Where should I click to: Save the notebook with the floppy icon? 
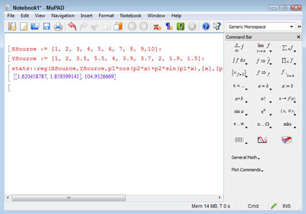point(46,26)
